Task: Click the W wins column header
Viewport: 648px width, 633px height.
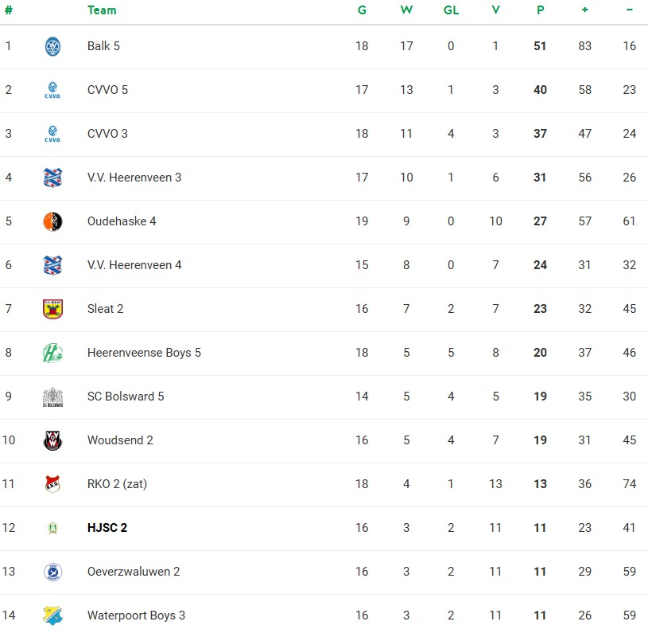Action: coord(406,10)
